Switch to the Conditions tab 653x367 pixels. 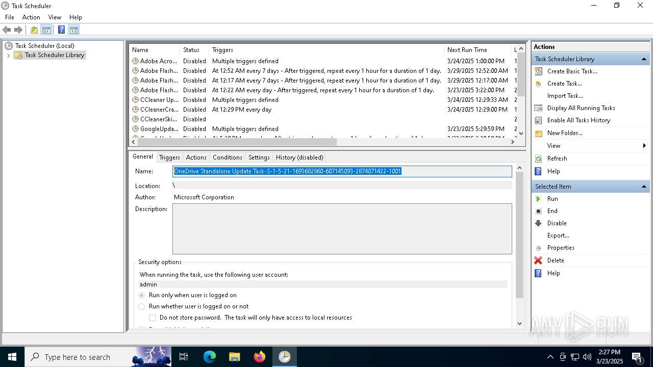click(x=228, y=158)
